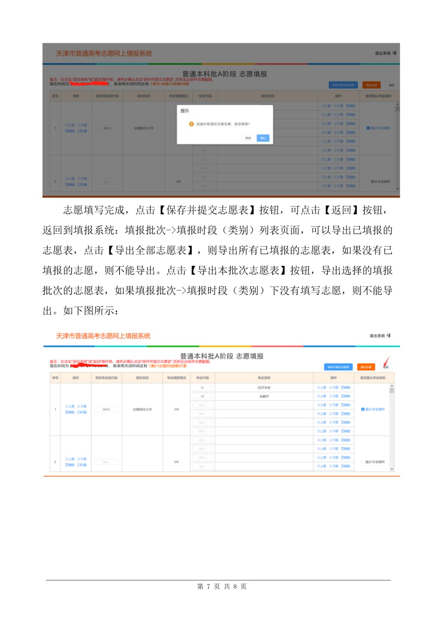Screen dimensions: 439x622
Task: Move up school row 1 in lower screenshot
Action: (x=70, y=406)
